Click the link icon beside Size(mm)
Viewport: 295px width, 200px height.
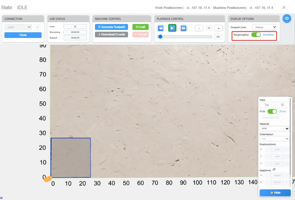pyautogui.click(x=274, y=169)
